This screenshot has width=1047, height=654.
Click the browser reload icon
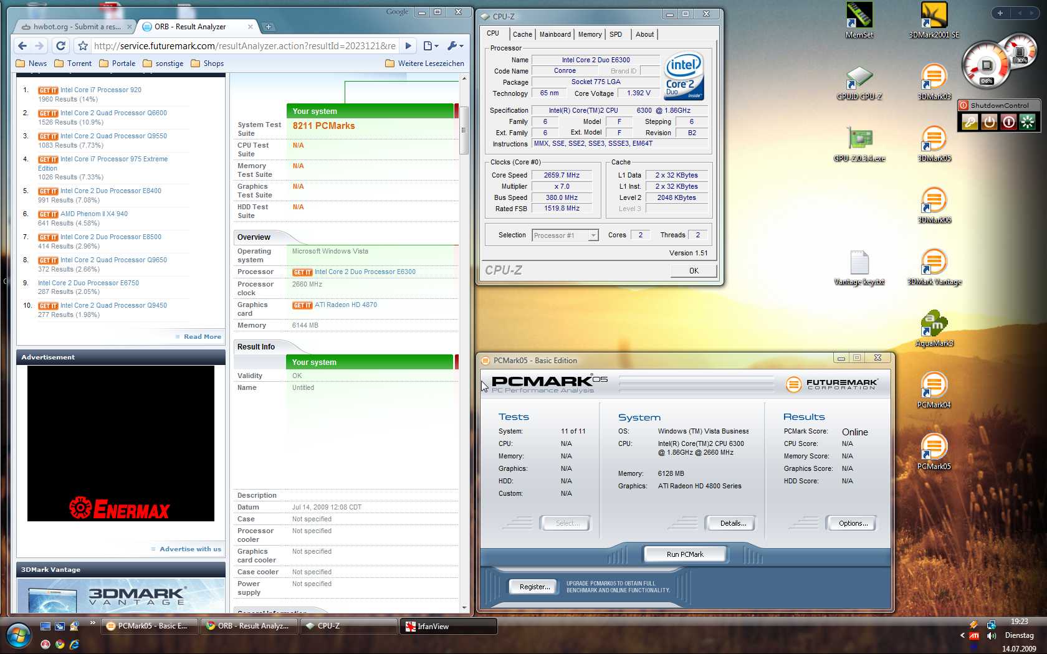point(60,45)
